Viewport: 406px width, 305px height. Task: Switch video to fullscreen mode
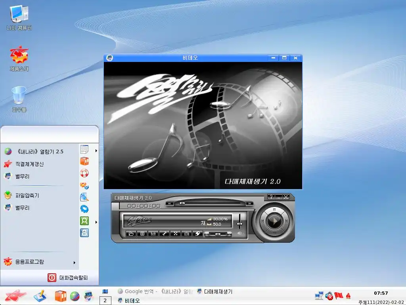[x=175, y=234]
